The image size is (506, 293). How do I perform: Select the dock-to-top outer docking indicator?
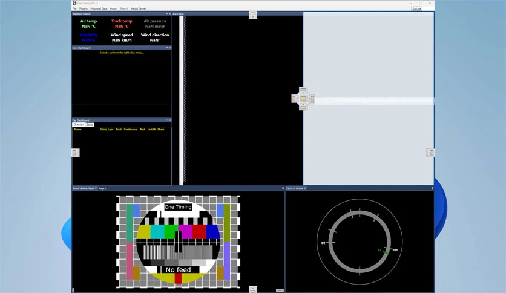(x=253, y=15)
